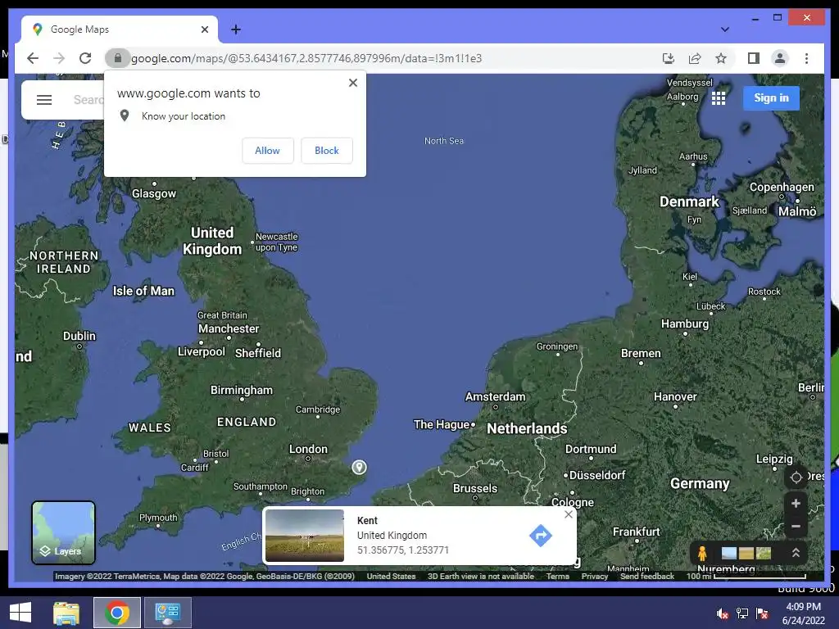Reload the Google Maps page
Viewport: 839px width, 629px height.
tap(85, 58)
